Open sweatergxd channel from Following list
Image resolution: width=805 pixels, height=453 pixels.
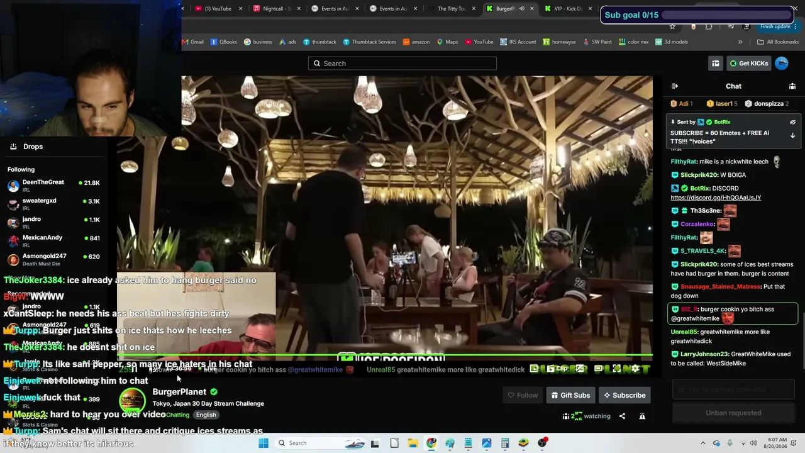click(53, 204)
